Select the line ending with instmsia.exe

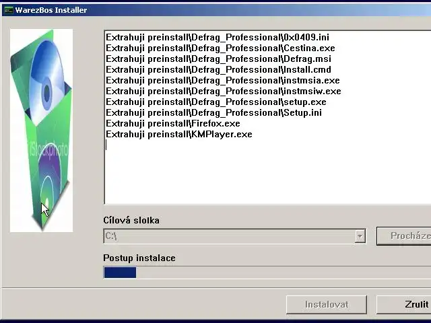tap(223, 80)
